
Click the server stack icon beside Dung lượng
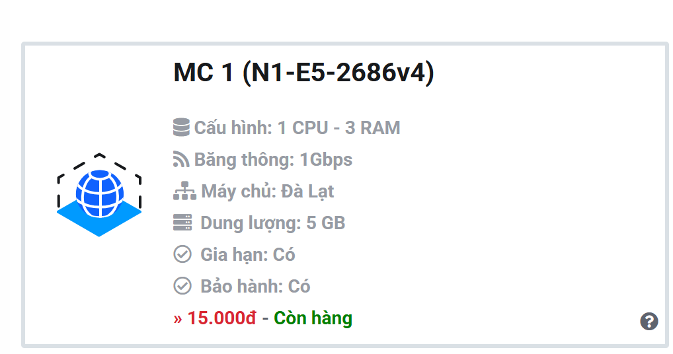pyautogui.click(x=182, y=223)
